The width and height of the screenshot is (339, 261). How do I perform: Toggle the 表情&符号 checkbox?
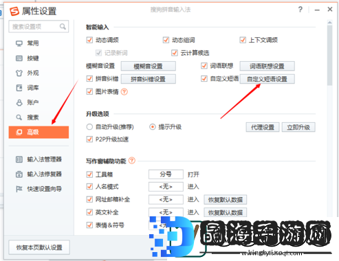pyautogui.click(x=89, y=225)
